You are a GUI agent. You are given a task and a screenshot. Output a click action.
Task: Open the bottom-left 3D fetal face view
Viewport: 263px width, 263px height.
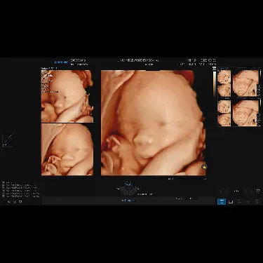click(x=67, y=149)
